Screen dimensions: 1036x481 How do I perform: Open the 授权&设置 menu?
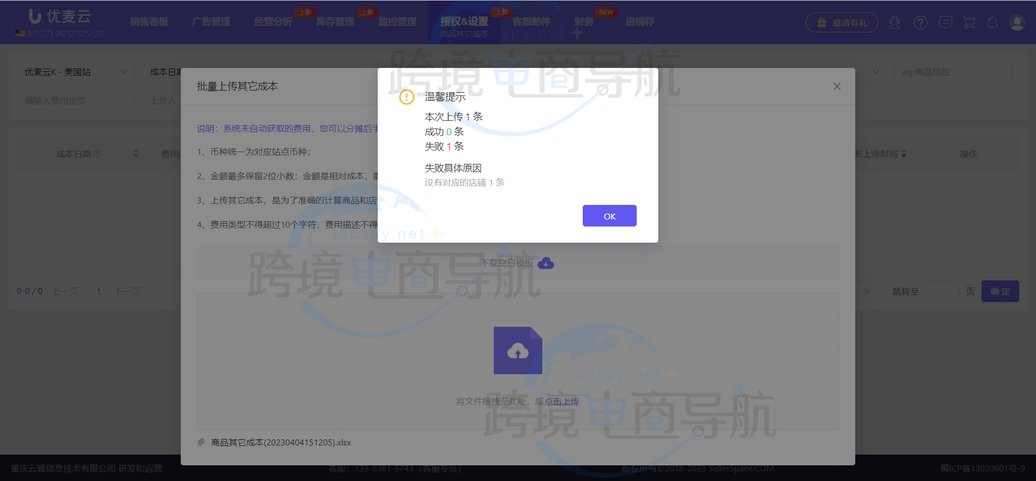tap(464, 22)
